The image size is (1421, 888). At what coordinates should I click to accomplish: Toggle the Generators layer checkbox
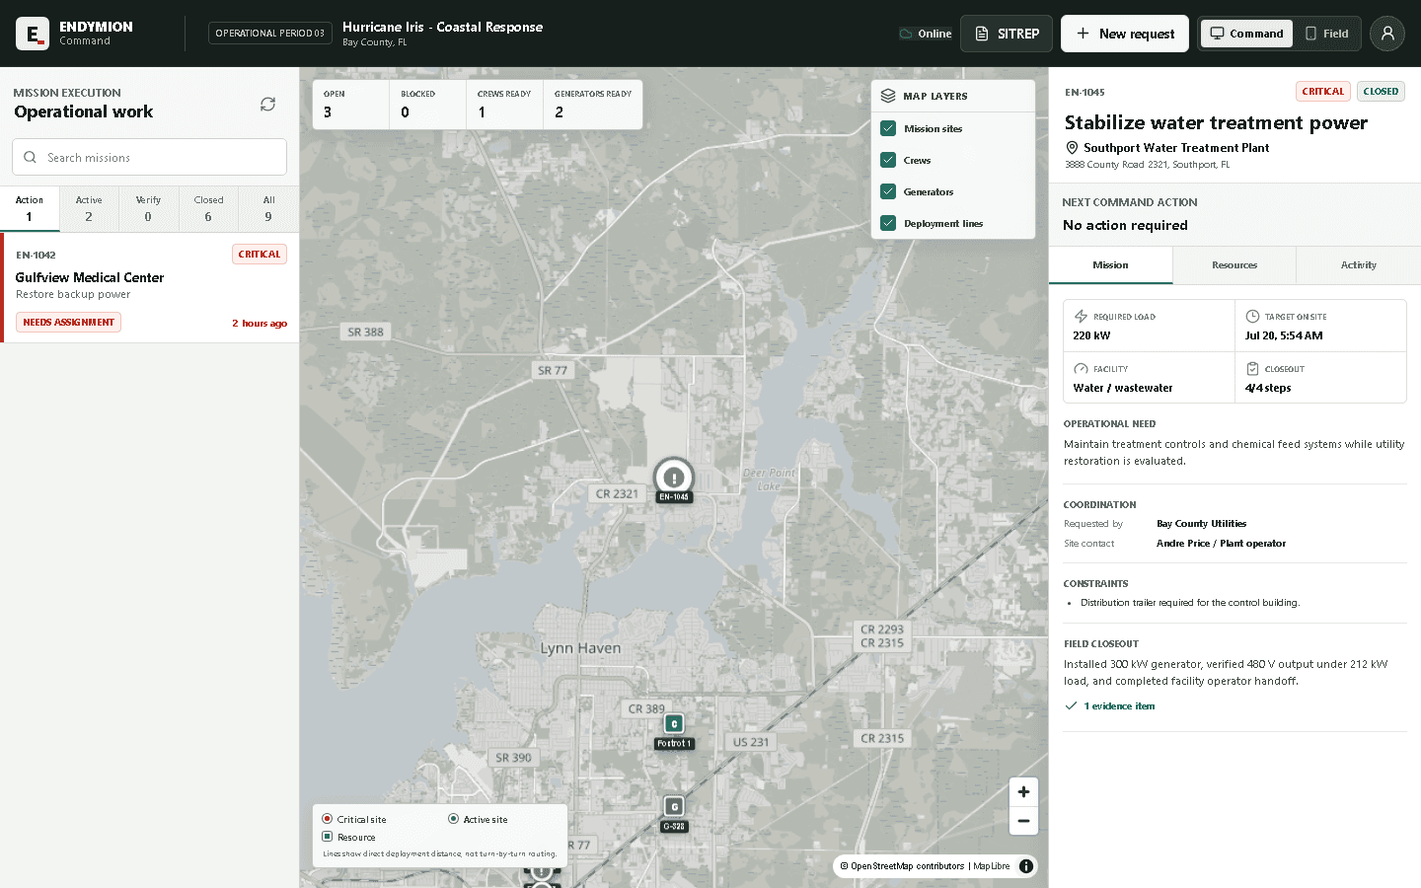tap(888, 191)
